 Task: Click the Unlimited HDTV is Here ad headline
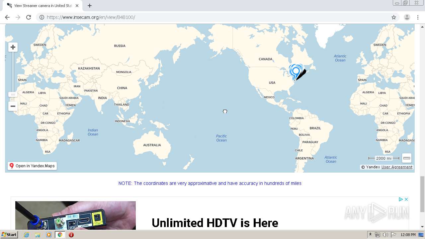pyautogui.click(x=215, y=223)
